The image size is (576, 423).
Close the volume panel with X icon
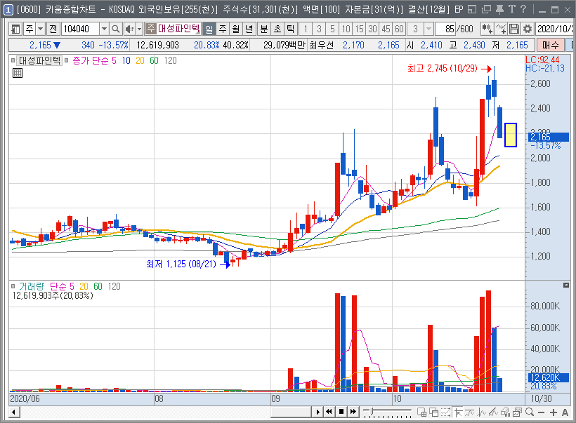coord(566,285)
